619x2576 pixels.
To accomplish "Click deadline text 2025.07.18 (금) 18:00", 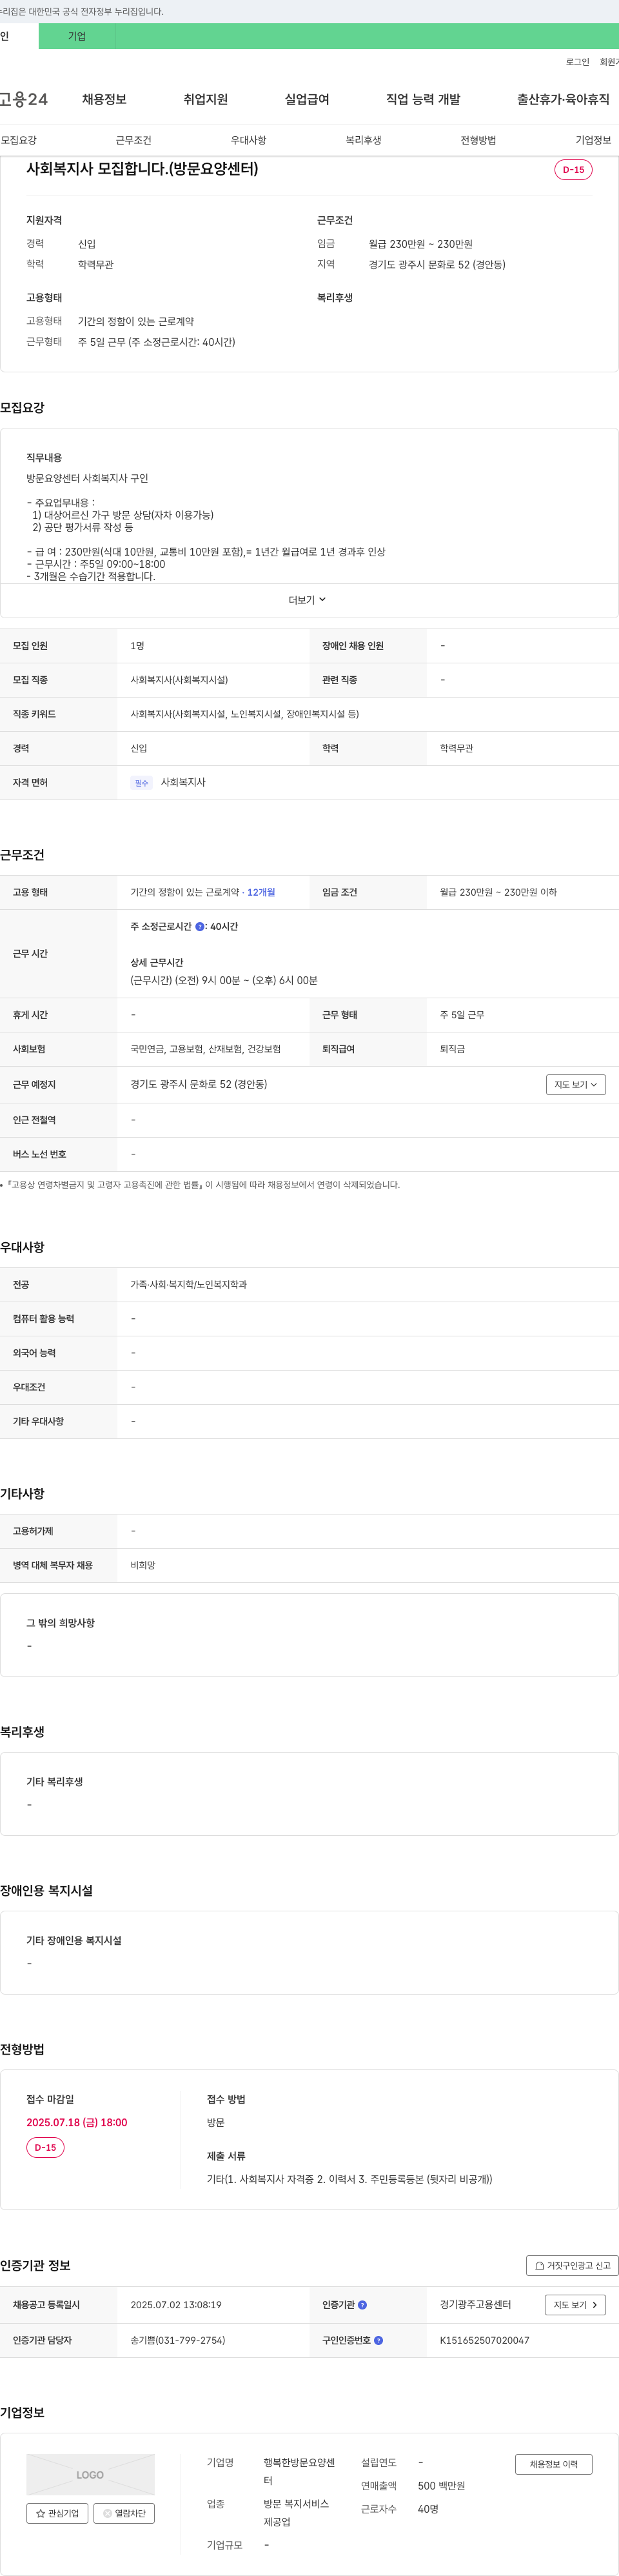I will click(x=77, y=2122).
